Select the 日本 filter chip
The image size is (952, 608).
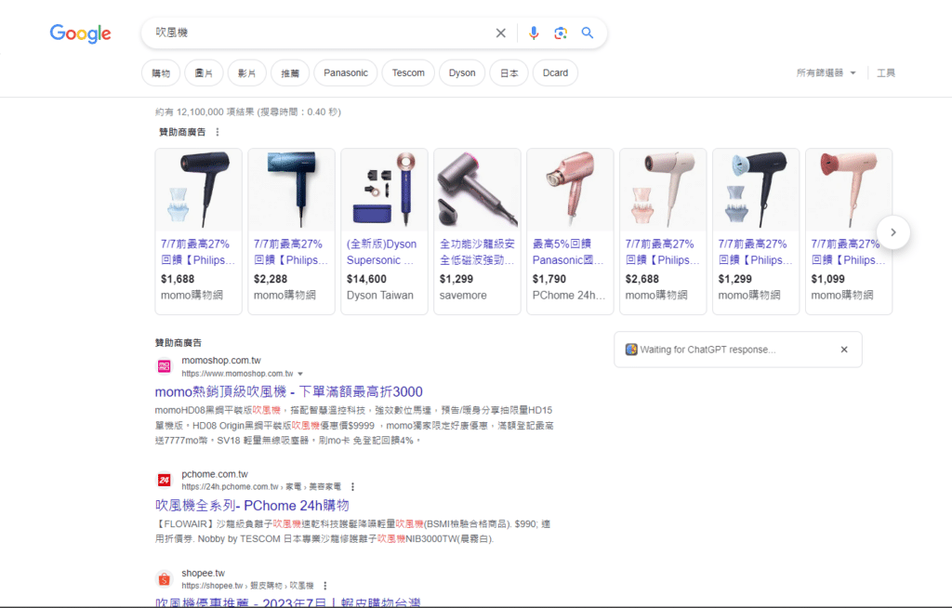click(509, 73)
